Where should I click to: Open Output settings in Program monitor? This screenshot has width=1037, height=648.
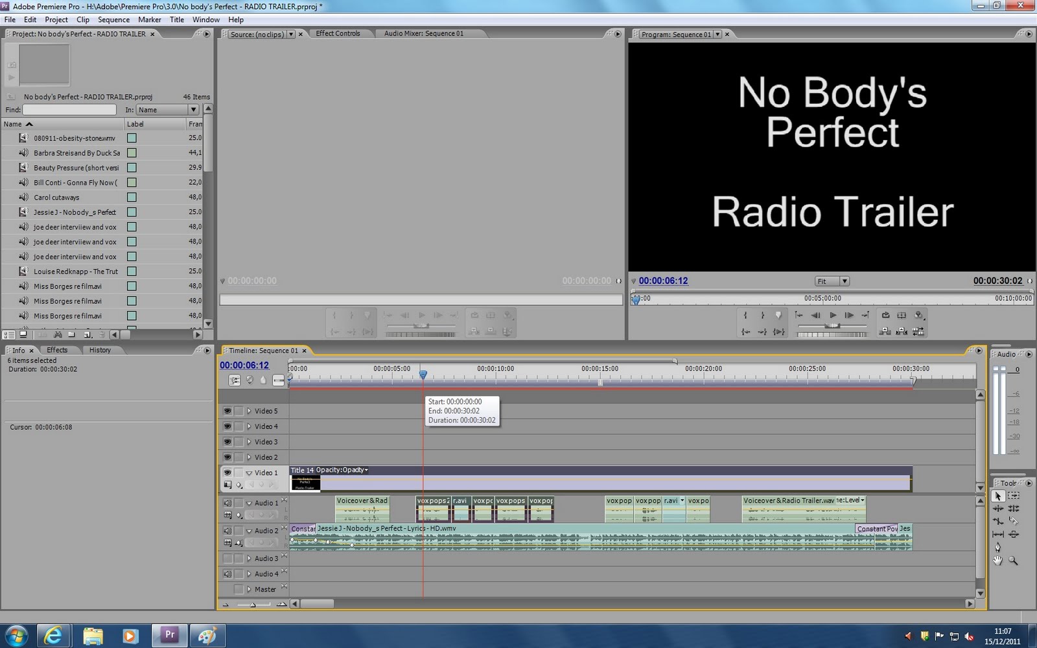[918, 316]
